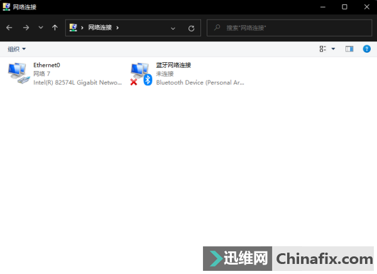Minimize the 网络连接 window
The width and height of the screenshot is (377, 274).
pyautogui.click(x=323, y=7)
